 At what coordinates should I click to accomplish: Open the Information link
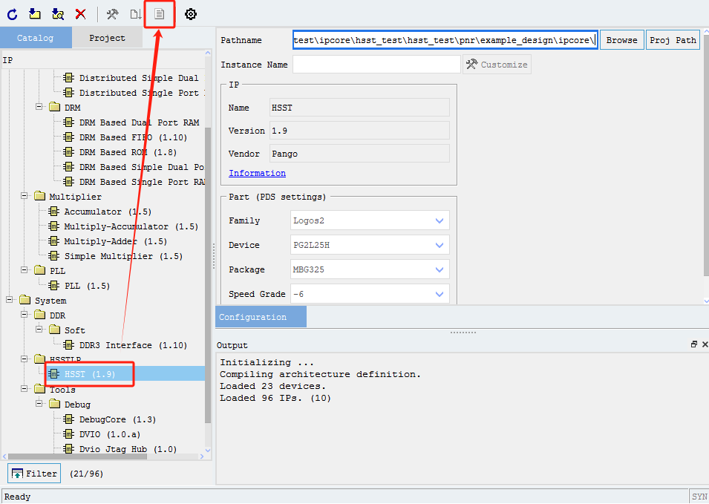coord(258,173)
